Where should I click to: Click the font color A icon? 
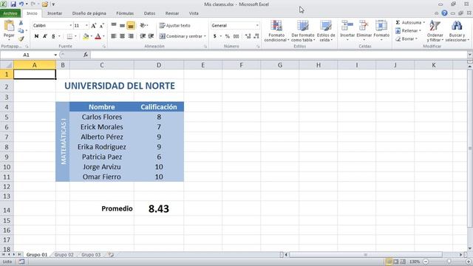[x=98, y=36]
